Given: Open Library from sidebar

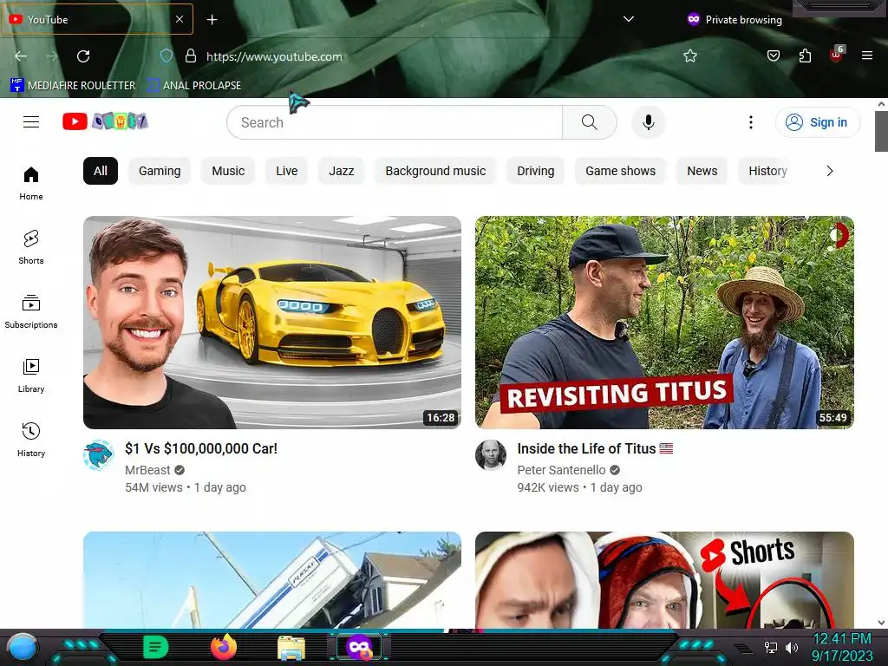Looking at the screenshot, I should [31, 375].
